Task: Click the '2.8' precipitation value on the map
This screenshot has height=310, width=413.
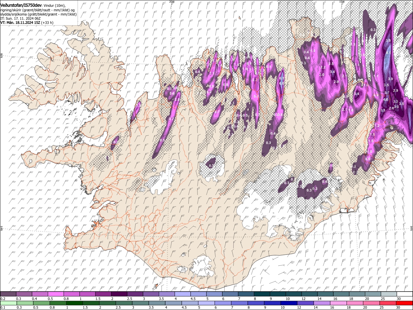Action: (391, 108)
